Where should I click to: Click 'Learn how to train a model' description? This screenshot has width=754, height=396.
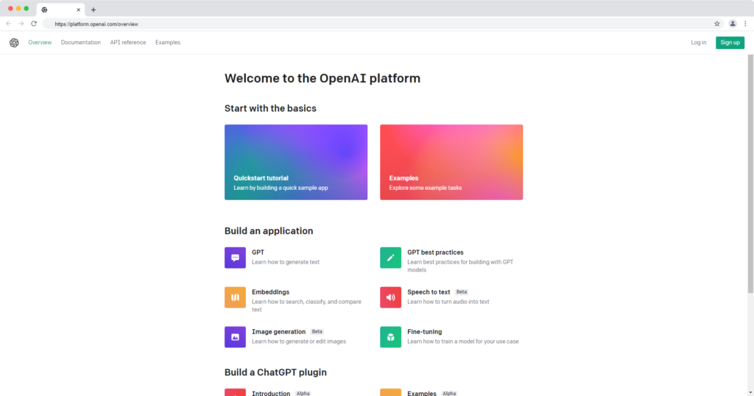click(463, 342)
